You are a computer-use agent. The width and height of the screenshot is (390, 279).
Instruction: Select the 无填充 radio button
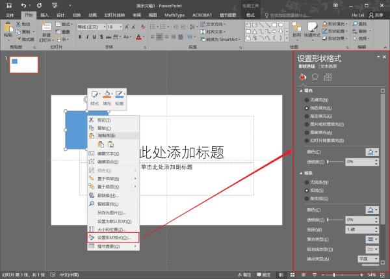[306, 100]
